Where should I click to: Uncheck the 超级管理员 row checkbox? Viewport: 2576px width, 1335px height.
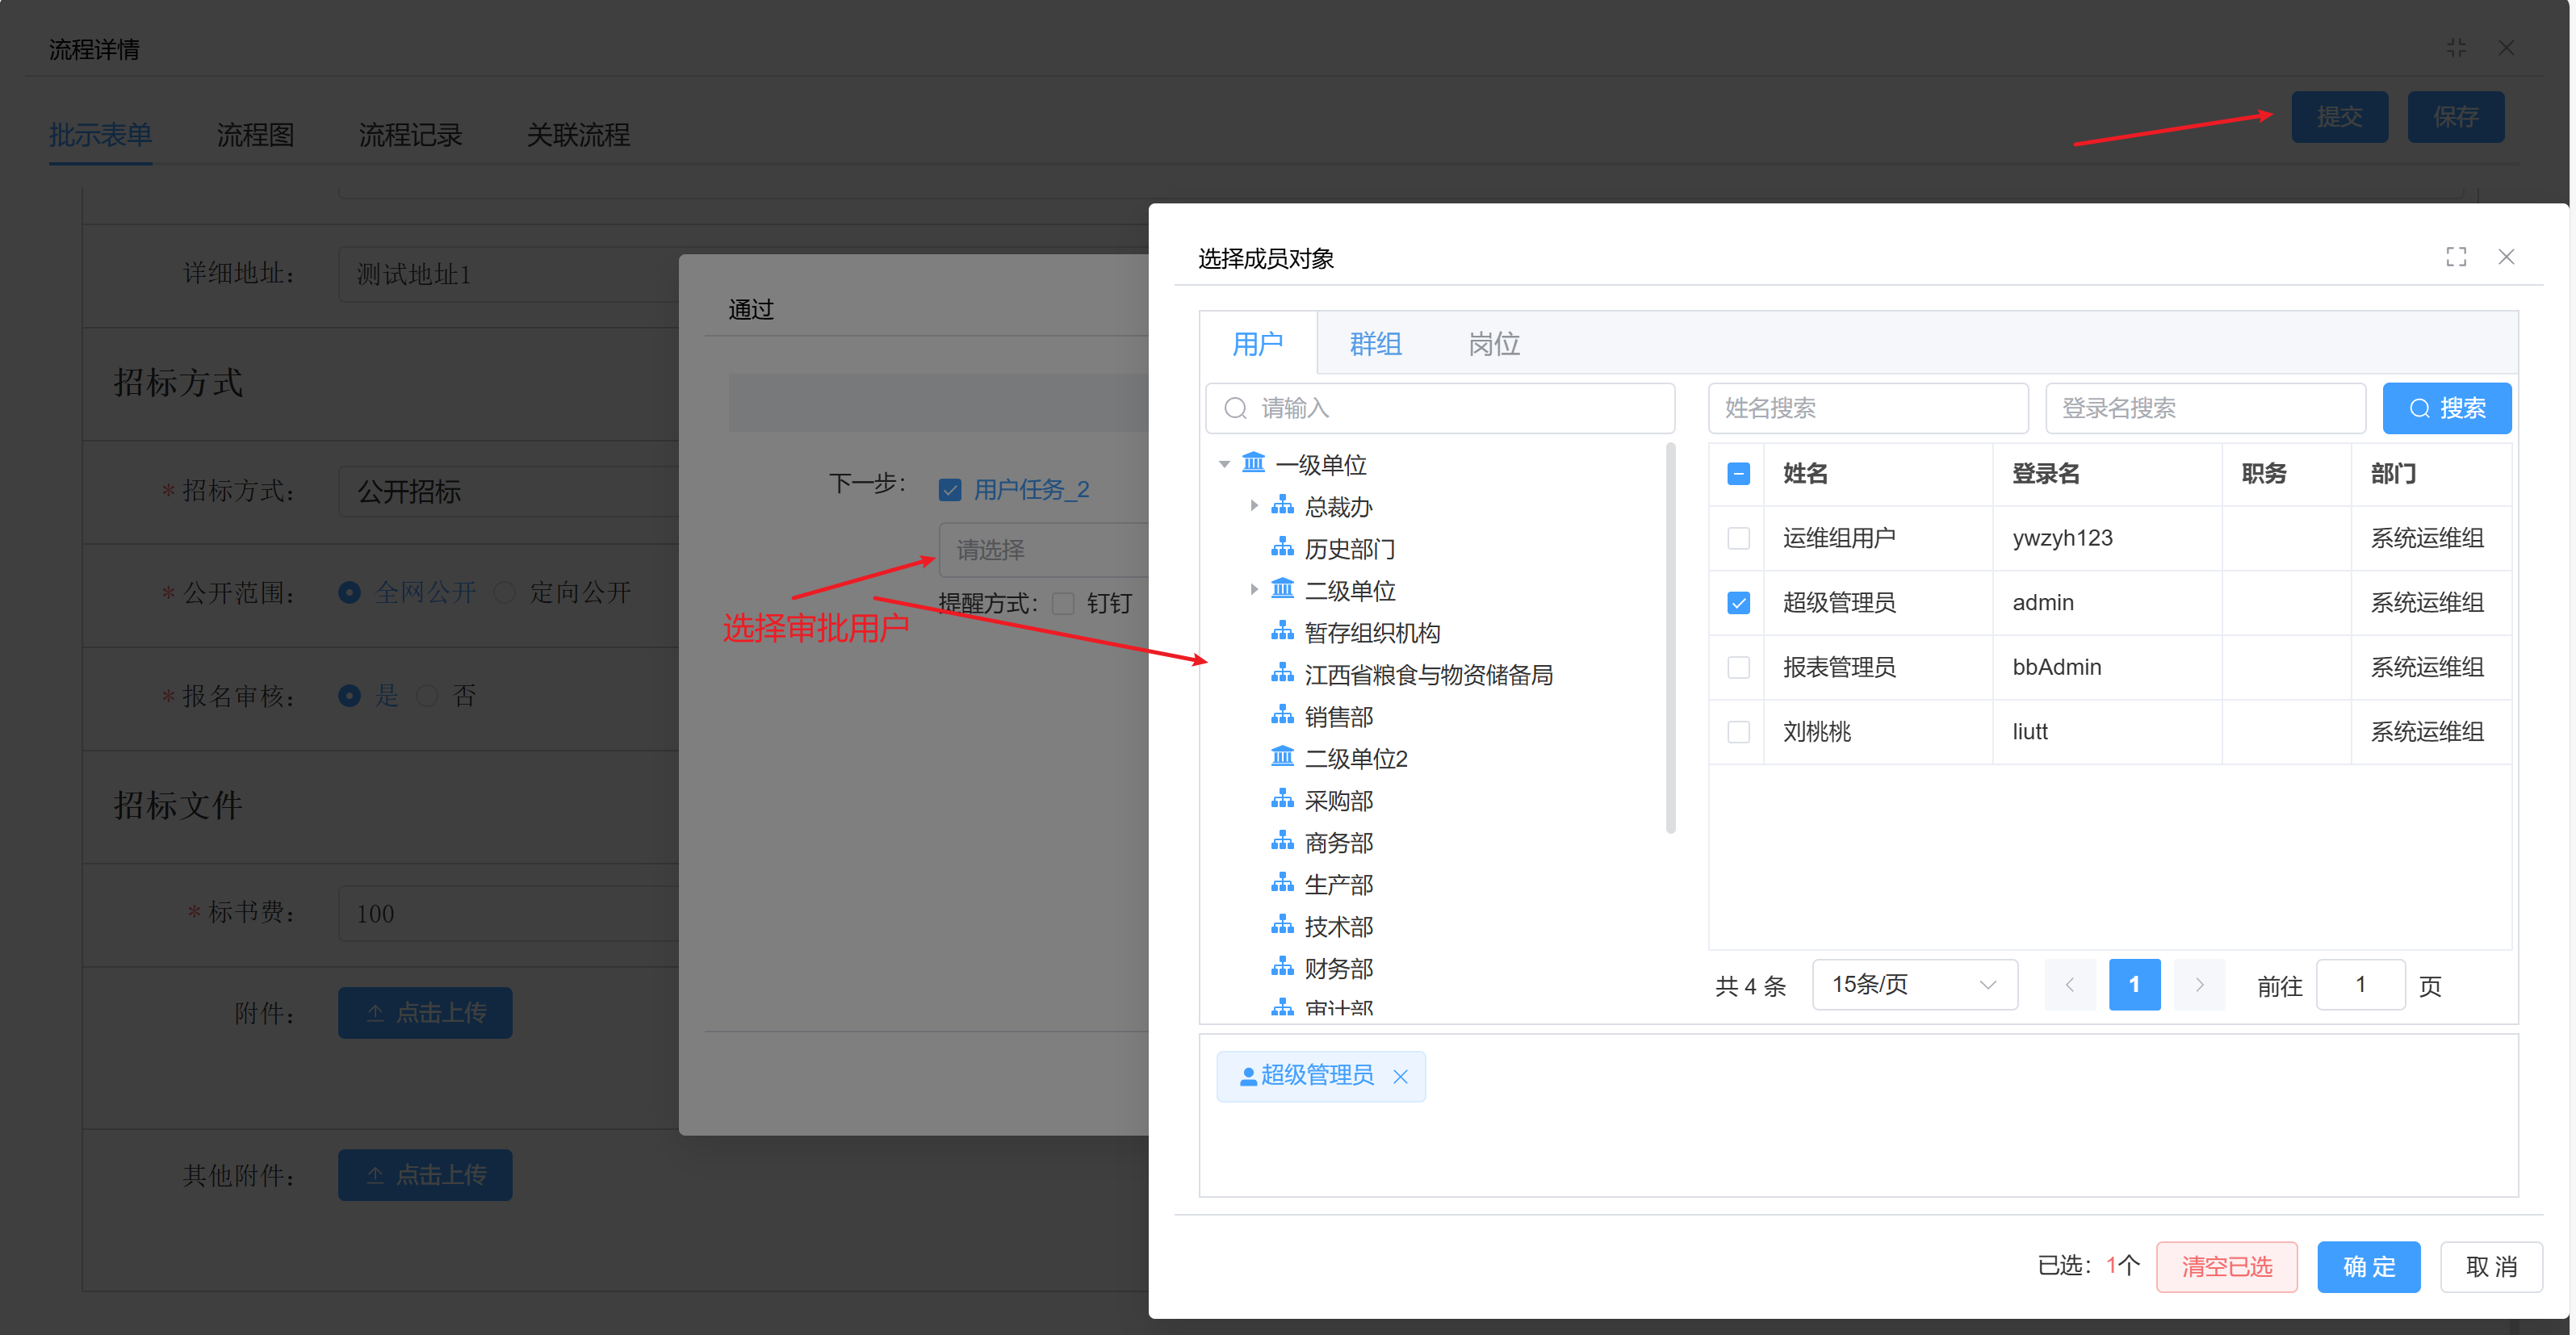[1739, 603]
